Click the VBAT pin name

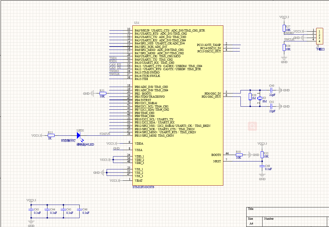coord(139,181)
